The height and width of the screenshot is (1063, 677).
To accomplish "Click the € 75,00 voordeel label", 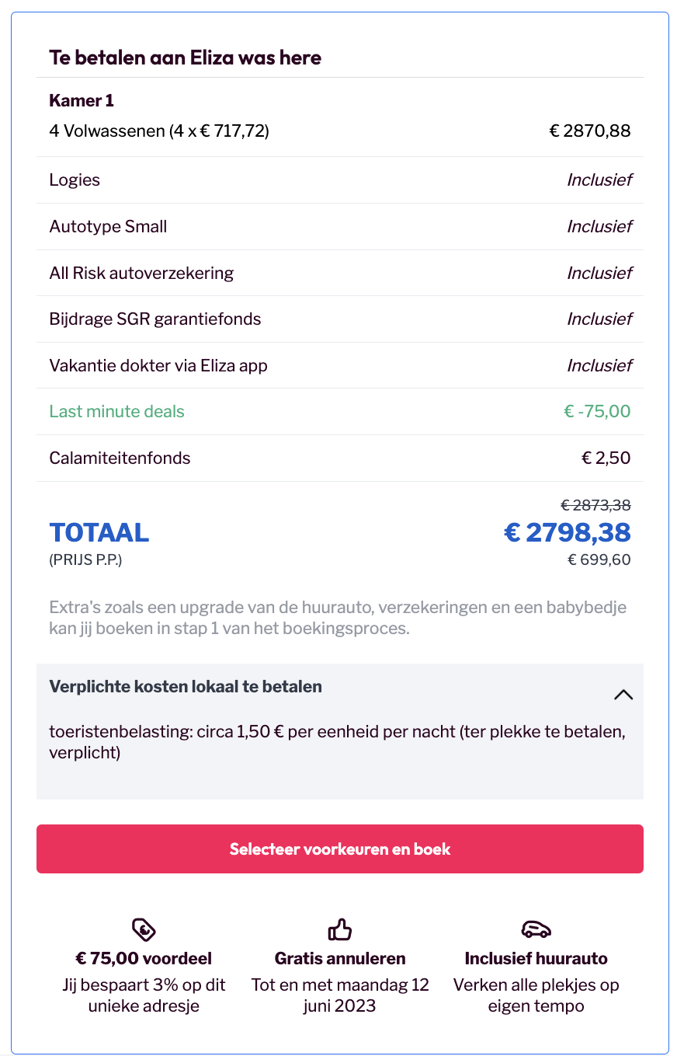I will 144,958.
